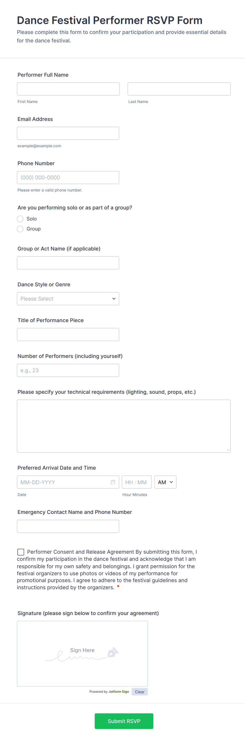Open the Jotform Sign link

click(119, 692)
